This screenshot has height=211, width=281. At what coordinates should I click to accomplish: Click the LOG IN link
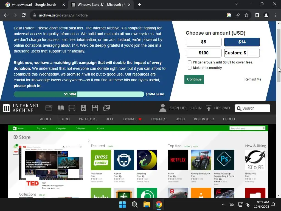195,108
